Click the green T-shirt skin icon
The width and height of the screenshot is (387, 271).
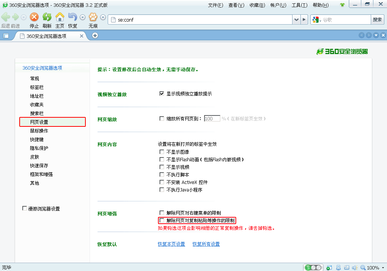pos(342,5)
